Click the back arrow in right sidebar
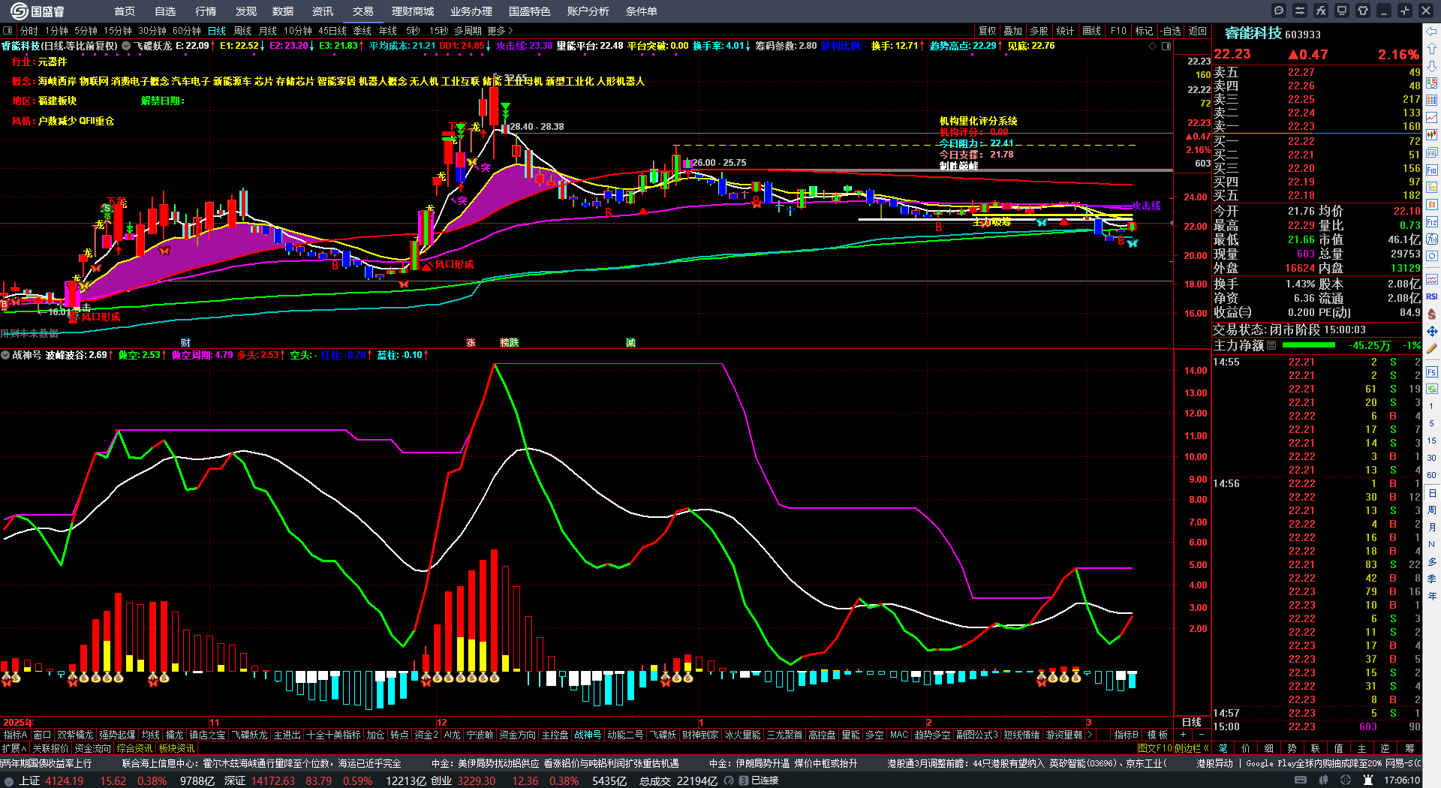Viewport: 1441px width, 788px height. tap(1432, 32)
